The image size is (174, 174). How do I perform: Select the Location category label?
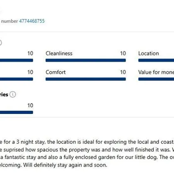click(149, 53)
